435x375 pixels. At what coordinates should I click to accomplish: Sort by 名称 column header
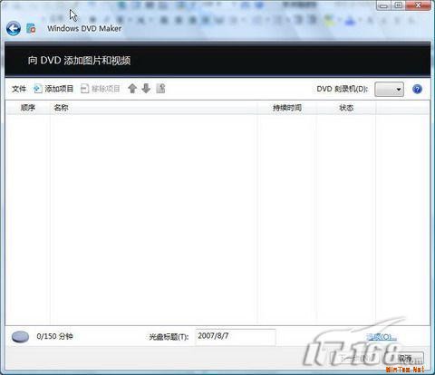153,108
